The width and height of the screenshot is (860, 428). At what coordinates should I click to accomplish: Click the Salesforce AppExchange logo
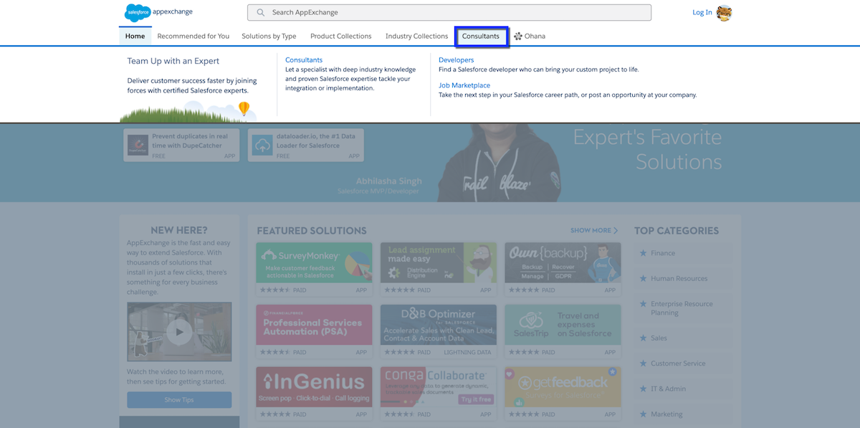pyautogui.click(x=158, y=12)
